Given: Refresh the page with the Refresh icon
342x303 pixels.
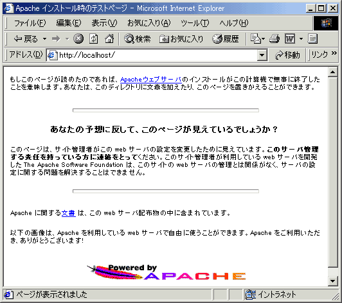Looking at the screenshot, I should (94, 39).
